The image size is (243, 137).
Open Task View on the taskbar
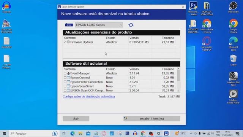(x=64, y=134)
